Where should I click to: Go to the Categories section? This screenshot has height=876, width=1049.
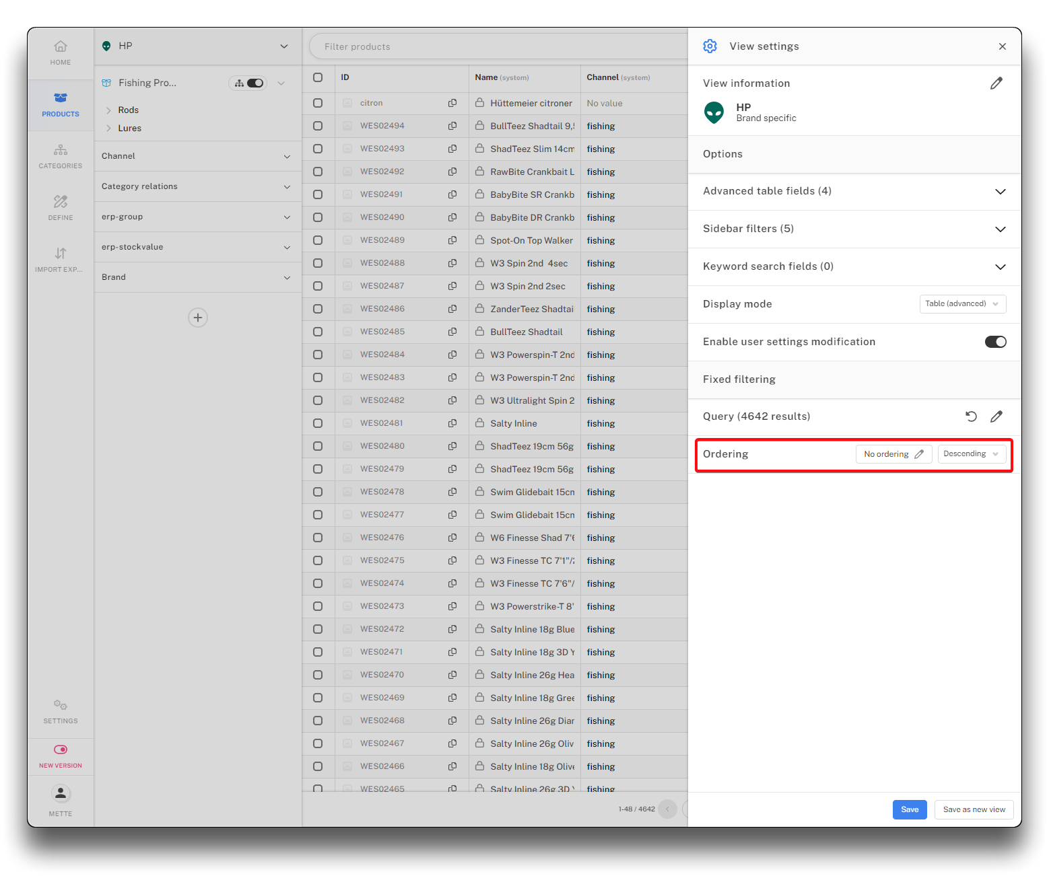(x=61, y=155)
